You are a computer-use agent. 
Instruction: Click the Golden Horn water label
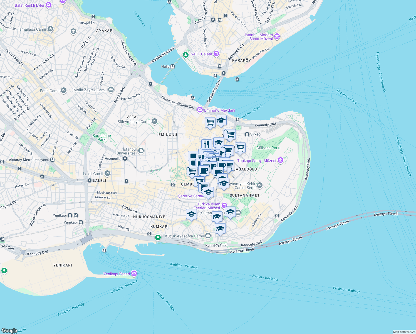[x=139, y=18]
